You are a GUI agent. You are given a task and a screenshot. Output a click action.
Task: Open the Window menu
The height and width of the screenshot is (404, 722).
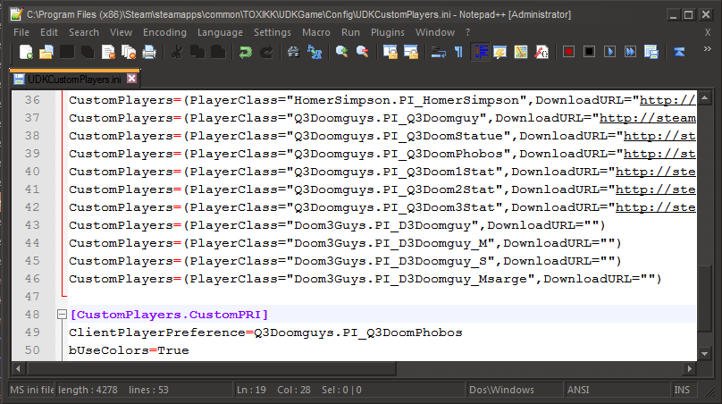click(435, 32)
